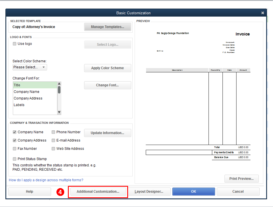The height and width of the screenshot is (207, 273).
Task: Click the font list scrollbar thumb
Action: tap(59, 90)
